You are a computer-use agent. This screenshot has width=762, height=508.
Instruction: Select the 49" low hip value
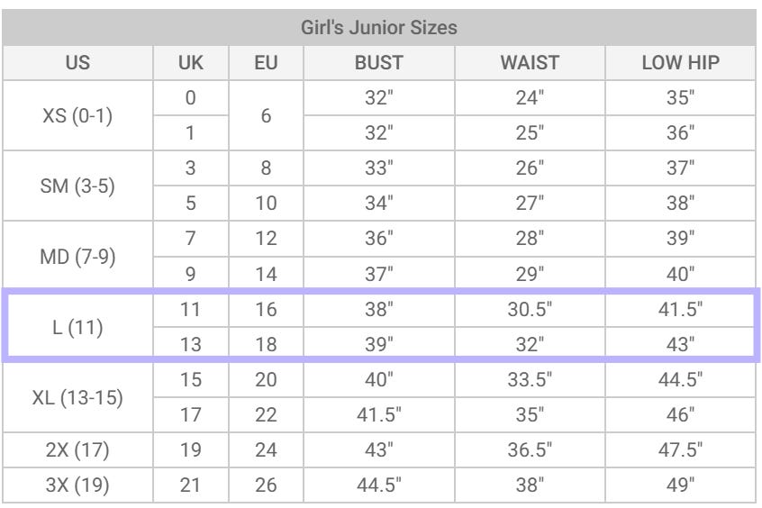click(x=681, y=483)
